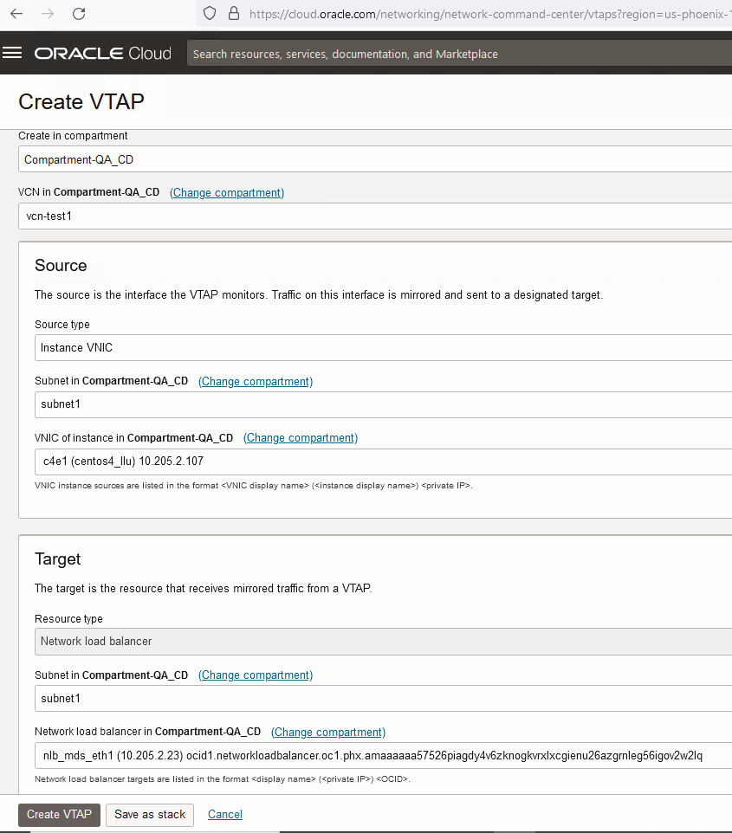The height and width of the screenshot is (833, 732).
Task: Select the VNIC of instance dropdown
Action: pyautogui.click(x=381, y=462)
